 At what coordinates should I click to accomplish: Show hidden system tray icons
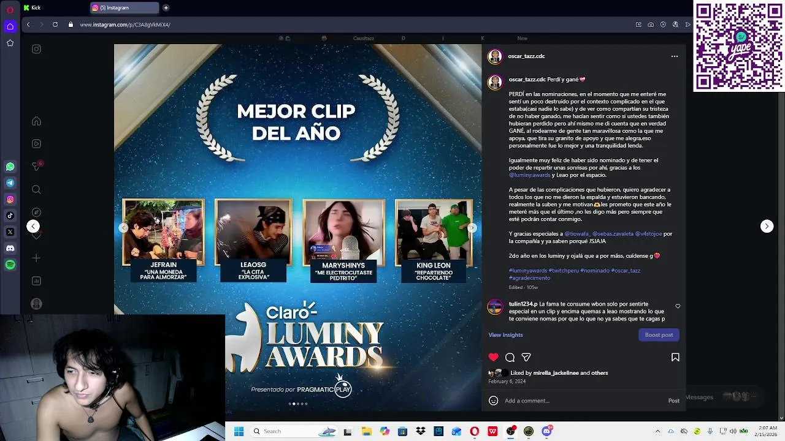pos(657,431)
